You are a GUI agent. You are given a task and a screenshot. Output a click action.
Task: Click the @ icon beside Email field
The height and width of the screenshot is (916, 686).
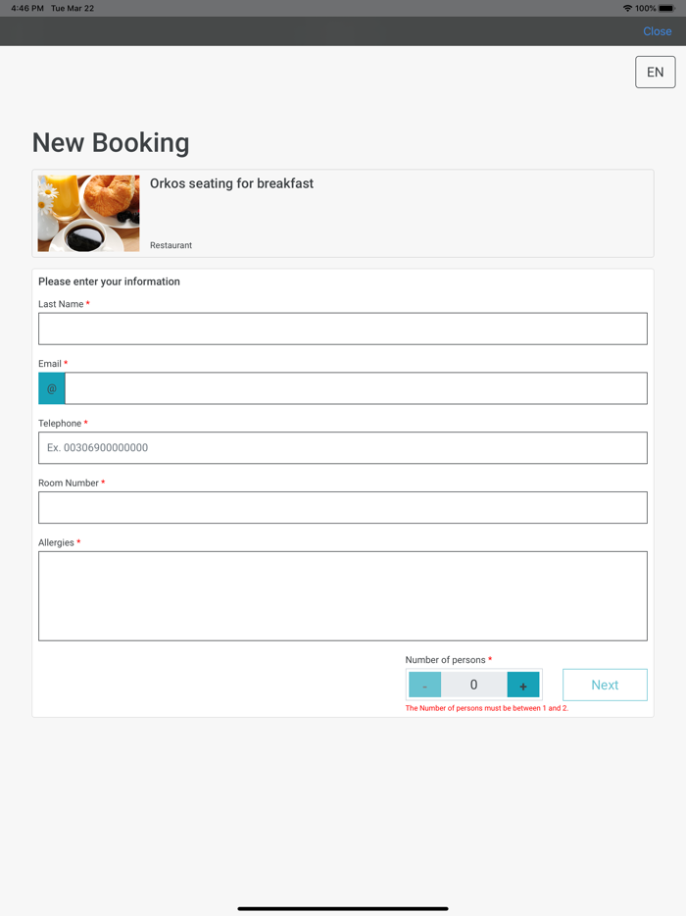(52, 388)
